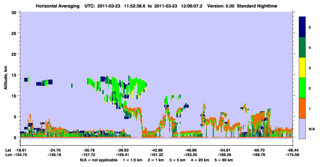Viewport: 325px width, 167px height.
Task: Click legend entry '3 = 5 km'
Action: [x=178, y=160]
